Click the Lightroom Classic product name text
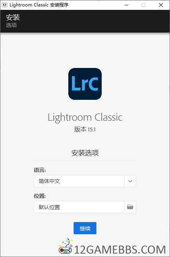Image resolution: width=170 pixels, height=257 pixels. click(85, 118)
